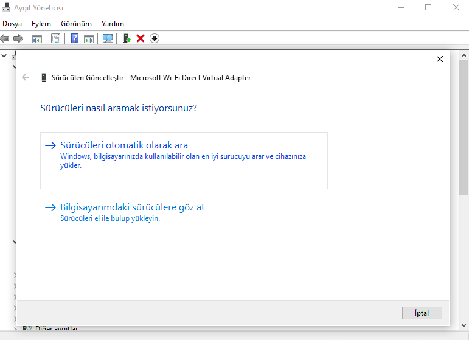
Task: Open the Properties toolbar icon
Action: click(56, 38)
